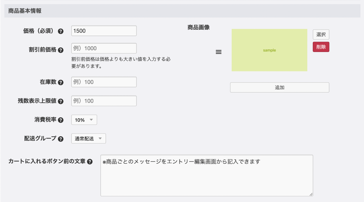Click into the 割引前価格 input field
Viewport: 364px width, 202px height.
[x=104, y=48]
